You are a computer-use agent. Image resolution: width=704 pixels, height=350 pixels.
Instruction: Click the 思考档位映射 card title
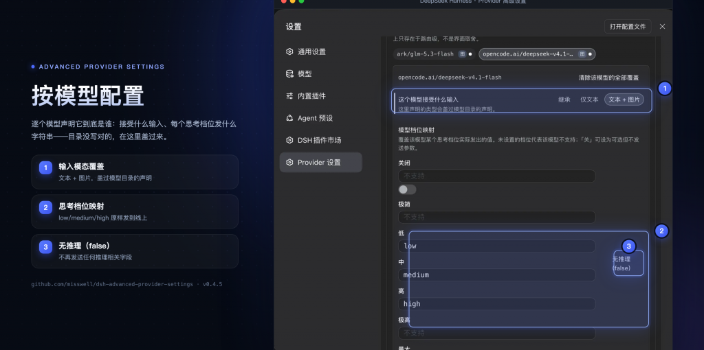click(x=81, y=206)
